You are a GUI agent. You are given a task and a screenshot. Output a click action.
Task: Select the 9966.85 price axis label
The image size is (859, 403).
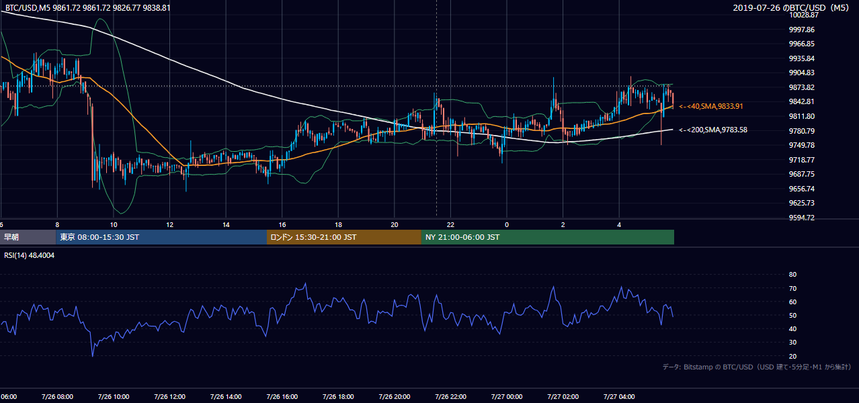point(802,44)
